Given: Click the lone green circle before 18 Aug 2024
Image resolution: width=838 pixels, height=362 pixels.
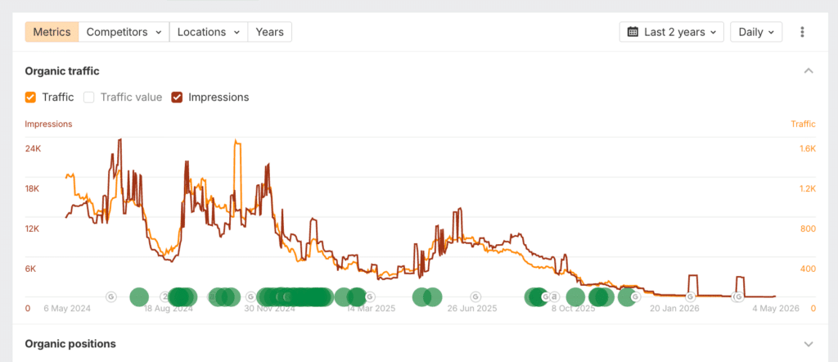Looking at the screenshot, I should pyautogui.click(x=139, y=296).
